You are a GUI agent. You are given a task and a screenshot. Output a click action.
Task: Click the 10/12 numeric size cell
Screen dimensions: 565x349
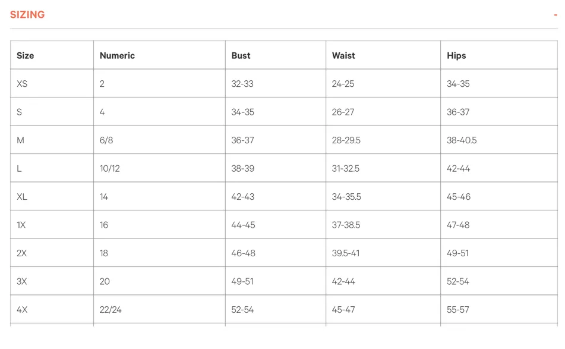[x=109, y=168]
